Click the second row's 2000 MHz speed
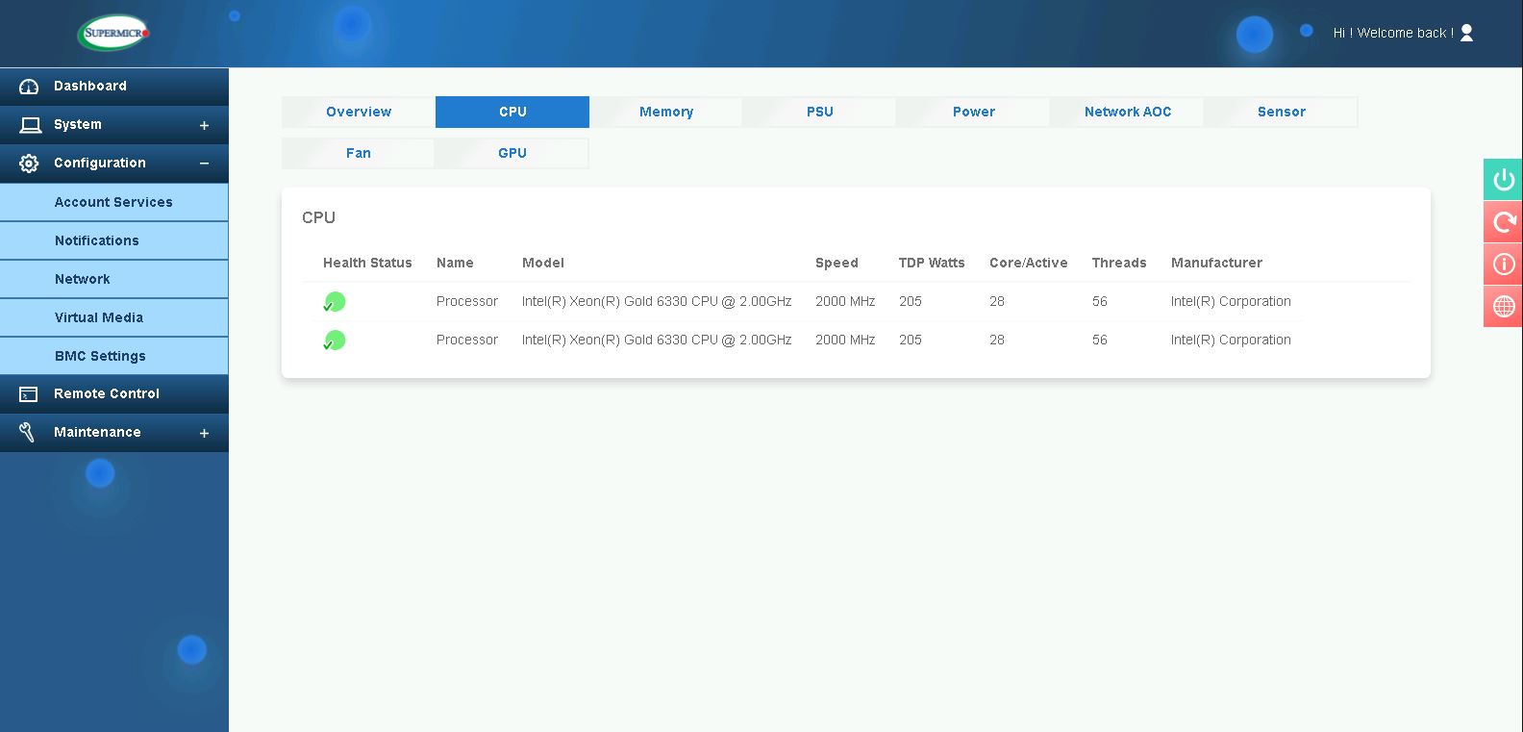This screenshot has width=1523, height=732. tap(845, 340)
